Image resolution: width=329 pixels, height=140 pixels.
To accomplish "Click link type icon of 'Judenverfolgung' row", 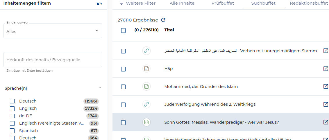I will click(146, 104).
